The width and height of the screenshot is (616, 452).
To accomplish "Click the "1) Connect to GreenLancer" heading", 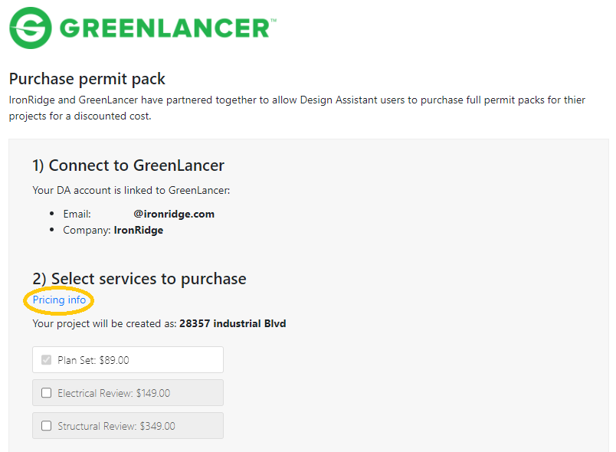I will (x=128, y=165).
